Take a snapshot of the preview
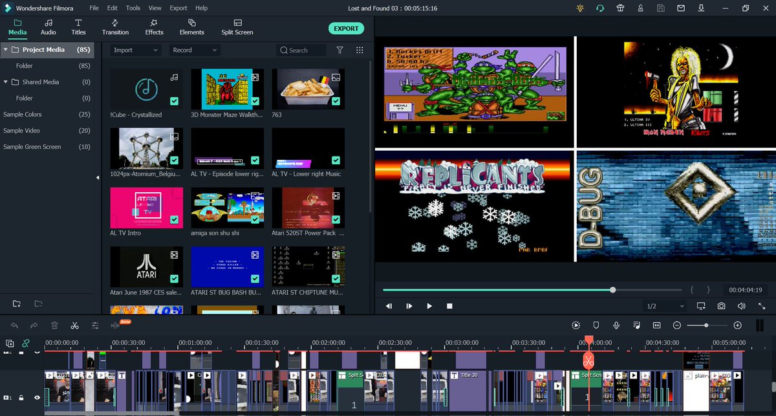 pyautogui.click(x=721, y=306)
